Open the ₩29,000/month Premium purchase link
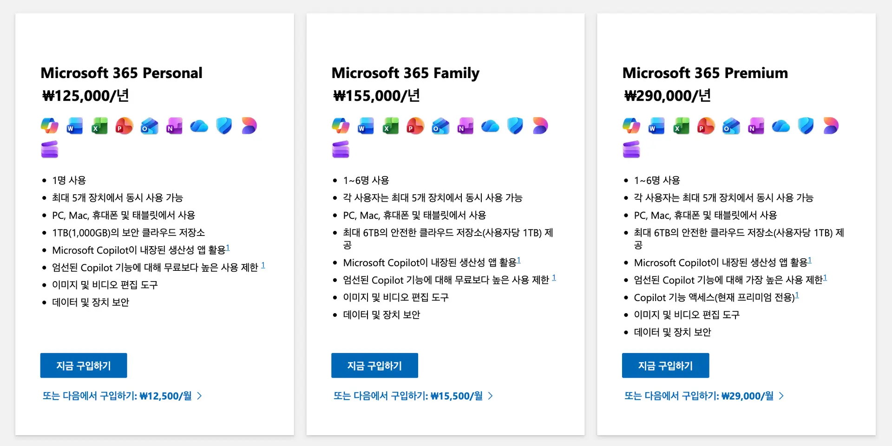This screenshot has width=892, height=446. click(704, 396)
